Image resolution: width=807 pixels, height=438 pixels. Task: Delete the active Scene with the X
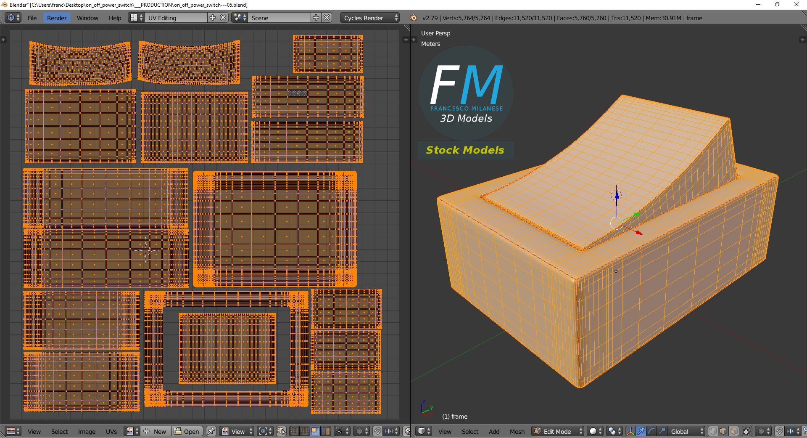[x=327, y=18]
